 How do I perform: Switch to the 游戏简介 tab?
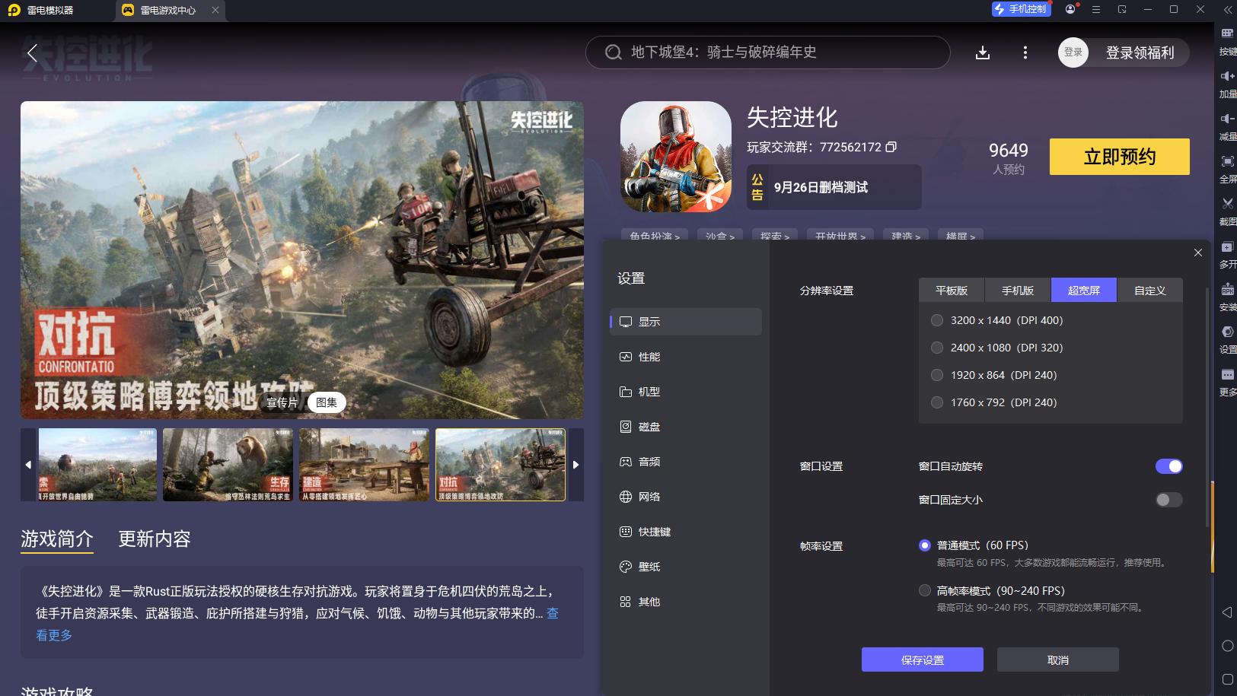click(57, 539)
